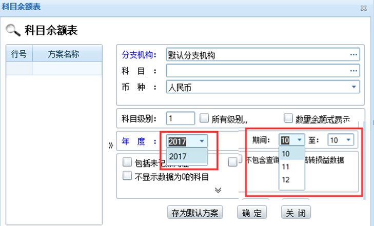Open the 分支机构 ellipsis browse button
Image resolution: width=374 pixels, height=226 pixels.
pos(353,54)
